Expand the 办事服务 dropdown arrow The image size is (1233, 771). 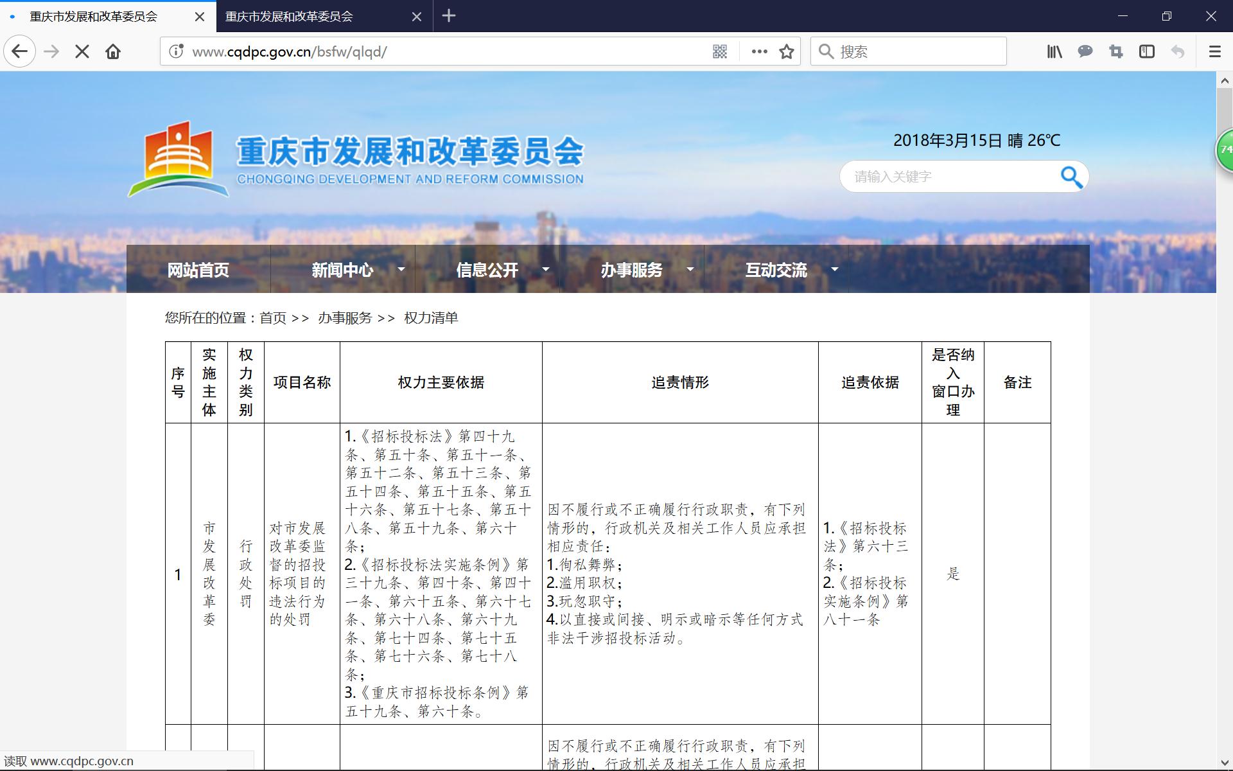[x=690, y=269]
